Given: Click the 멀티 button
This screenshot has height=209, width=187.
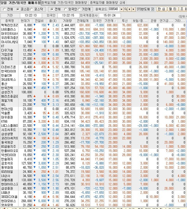Looking at the screenshot, I should [173, 9].
